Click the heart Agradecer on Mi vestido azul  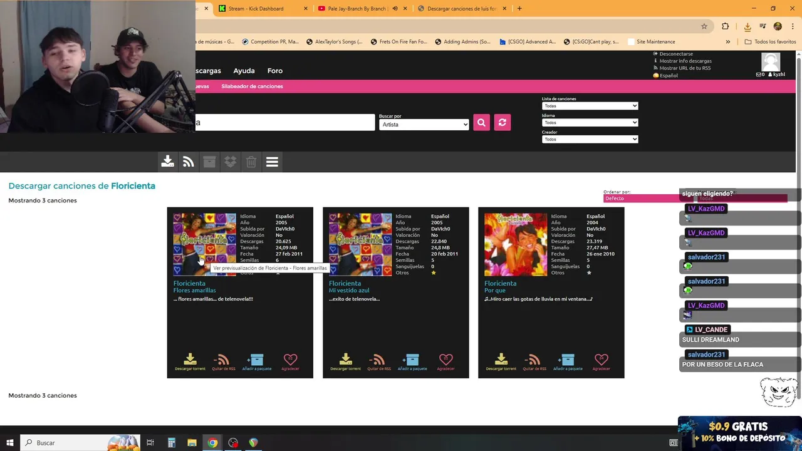click(445, 361)
